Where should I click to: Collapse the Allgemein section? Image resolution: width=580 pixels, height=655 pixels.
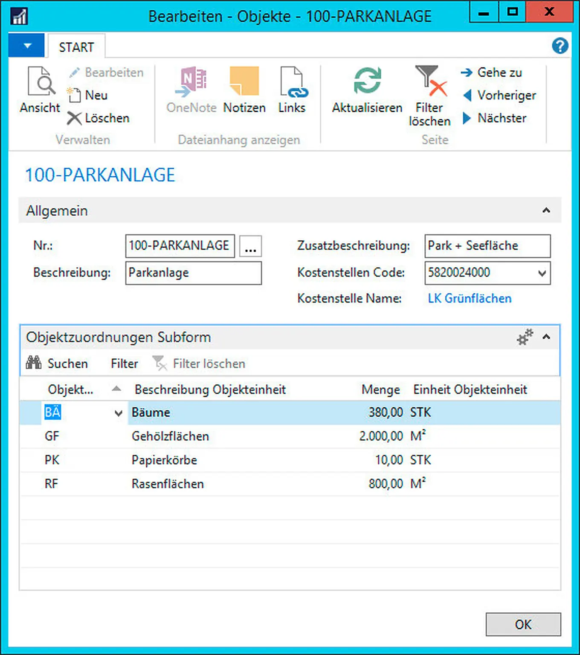546,210
